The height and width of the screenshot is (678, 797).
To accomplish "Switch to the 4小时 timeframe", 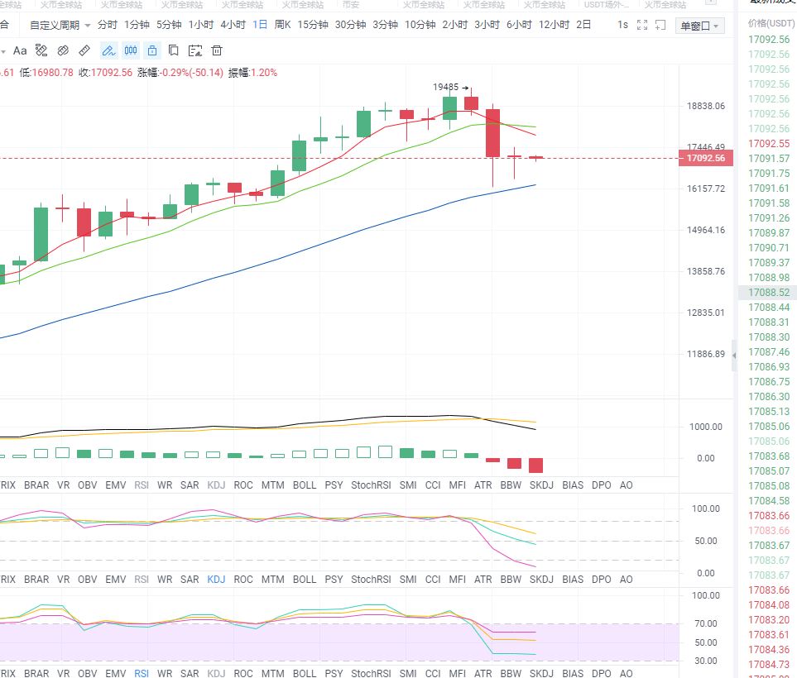I will (x=234, y=25).
